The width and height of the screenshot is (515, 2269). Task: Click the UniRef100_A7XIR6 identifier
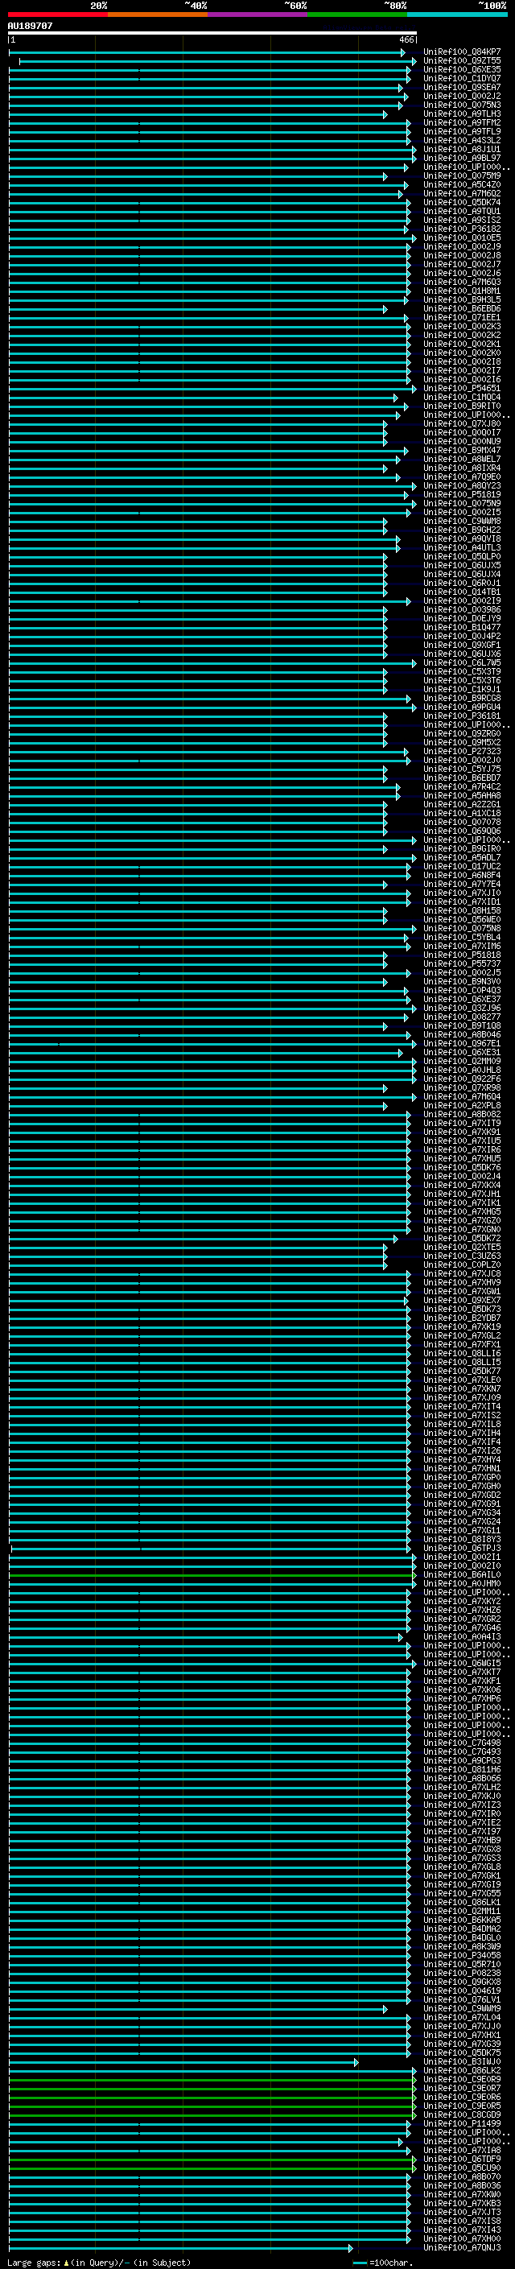click(462, 1149)
